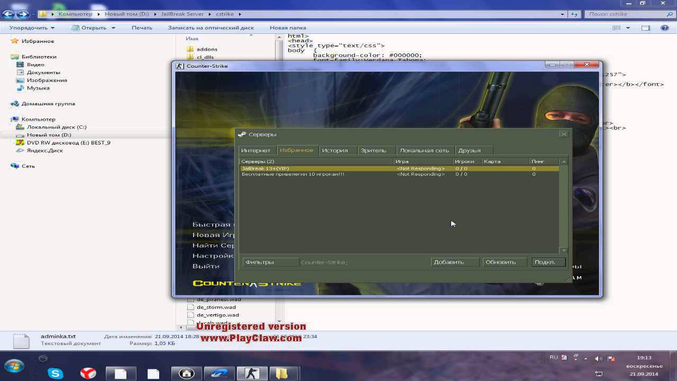Select the Избранное tab
Viewport: 677px width, 381px height.
(x=297, y=150)
